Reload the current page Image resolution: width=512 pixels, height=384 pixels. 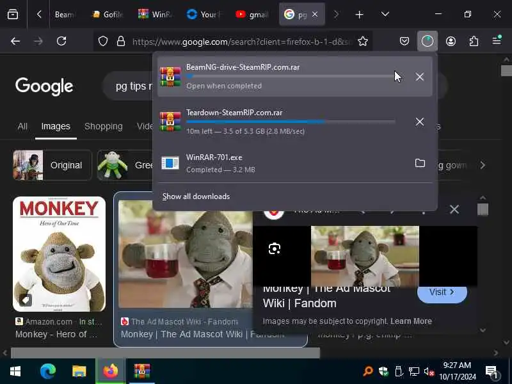click(61, 41)
